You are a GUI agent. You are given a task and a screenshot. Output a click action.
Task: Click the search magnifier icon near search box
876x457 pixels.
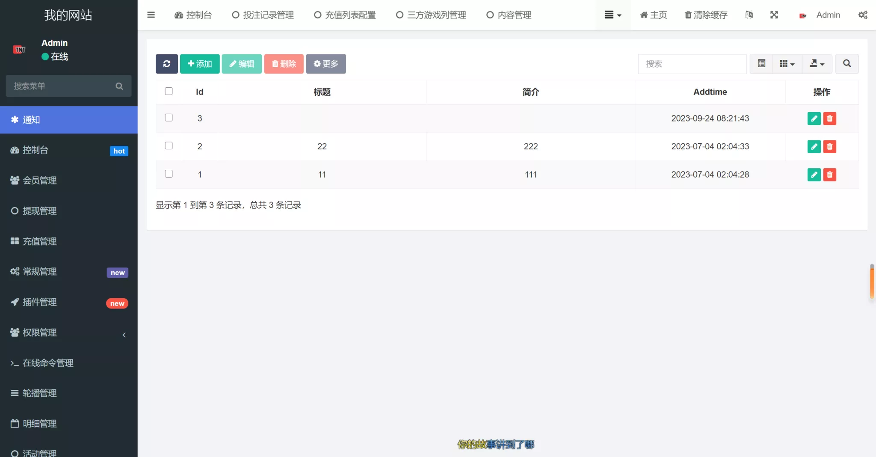click(846, 64)
